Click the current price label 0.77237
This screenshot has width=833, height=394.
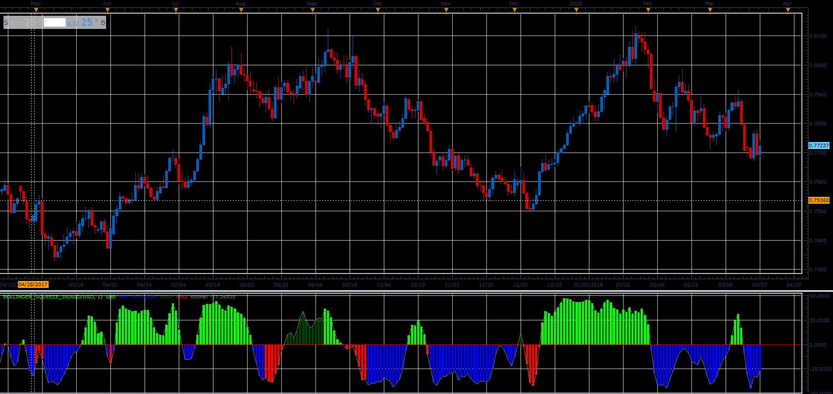coord(819,146)
